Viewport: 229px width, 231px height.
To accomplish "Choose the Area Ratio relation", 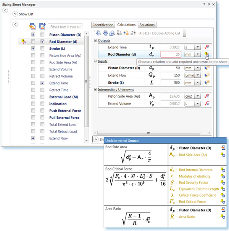I will [x=136, y=216].
